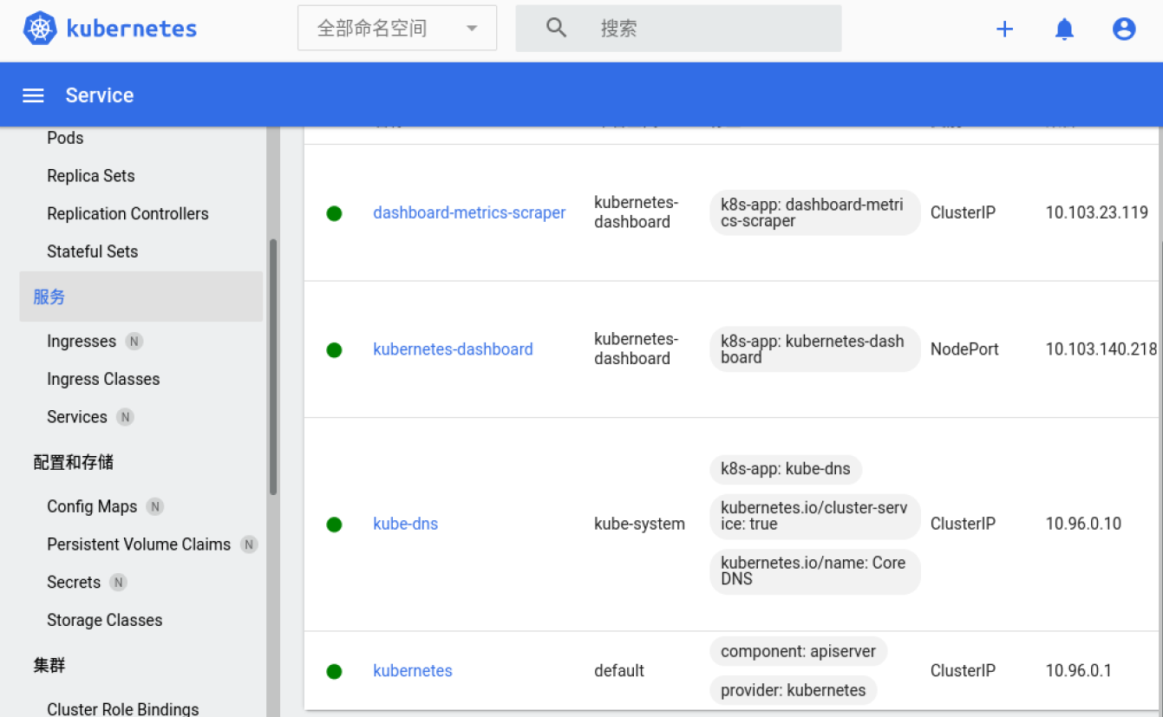The height and width of the screenshot is (717, 1163).
Task: Open Secrets in the sidebar
Action: pos(74,583)
